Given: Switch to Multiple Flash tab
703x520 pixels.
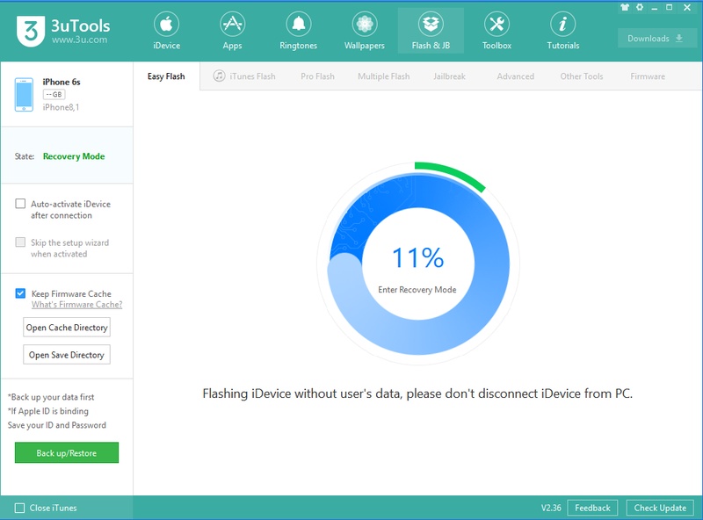Looking at the screenshot, I should pyautogui.click(x=384, y=76).
